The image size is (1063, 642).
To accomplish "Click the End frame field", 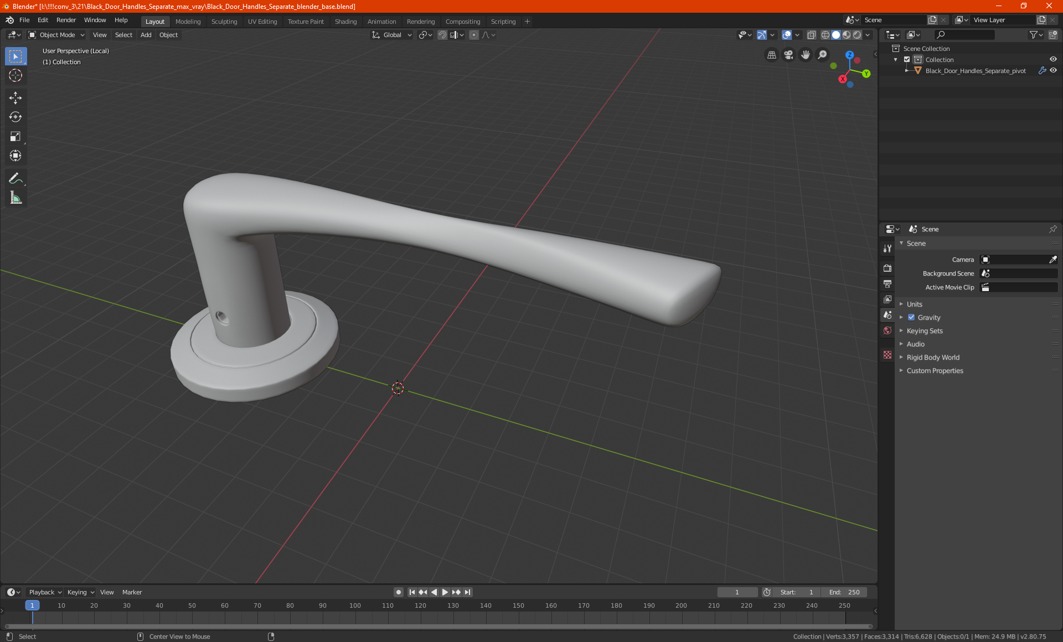I will click(x=844, y=592).
